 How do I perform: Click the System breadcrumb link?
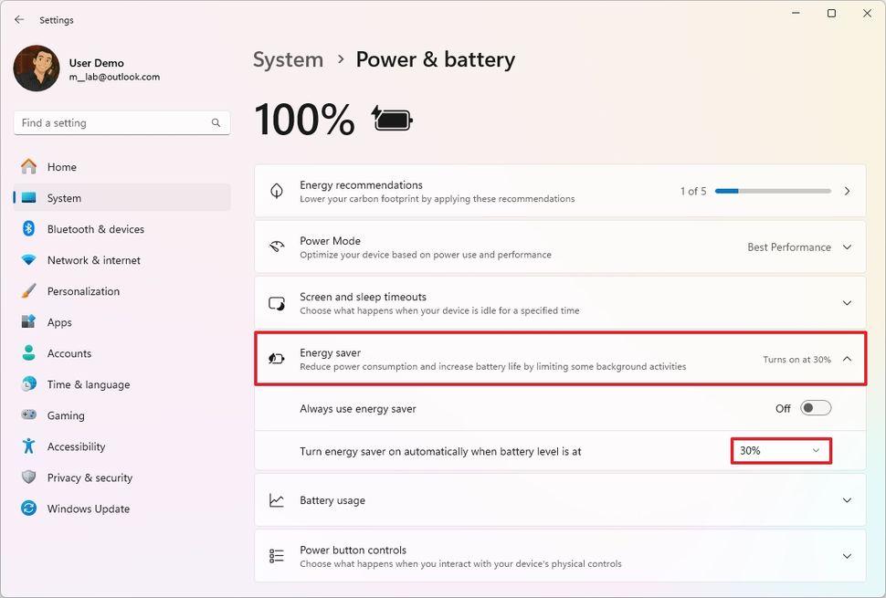click(288, 59)
